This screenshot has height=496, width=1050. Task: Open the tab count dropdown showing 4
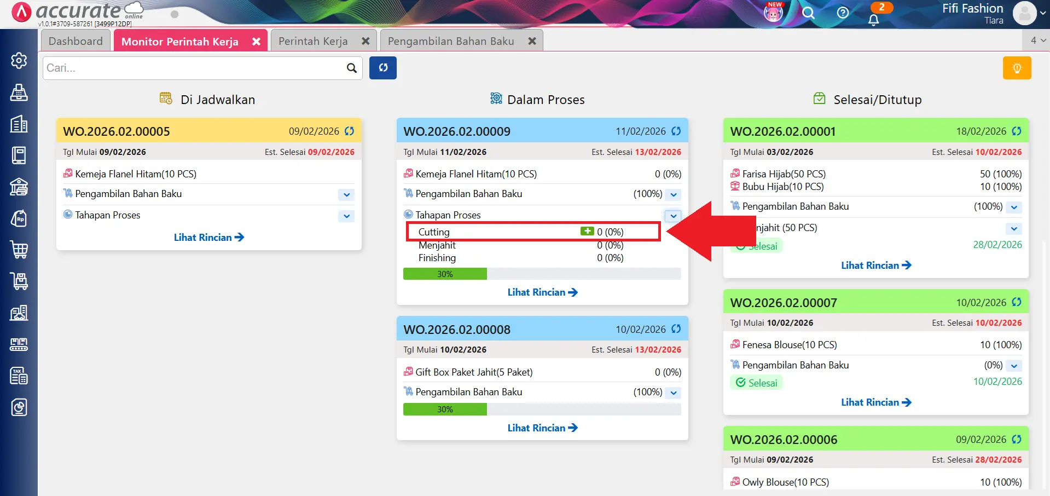[1037, 41]
